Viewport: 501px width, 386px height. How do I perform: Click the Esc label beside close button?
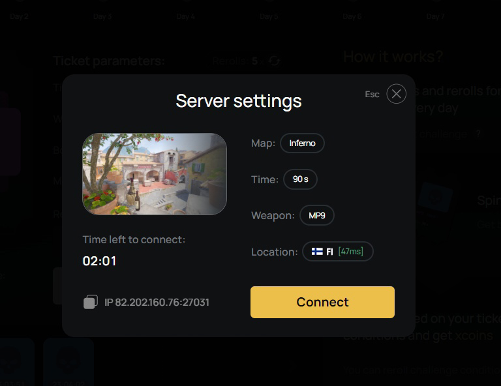point(372,94)
